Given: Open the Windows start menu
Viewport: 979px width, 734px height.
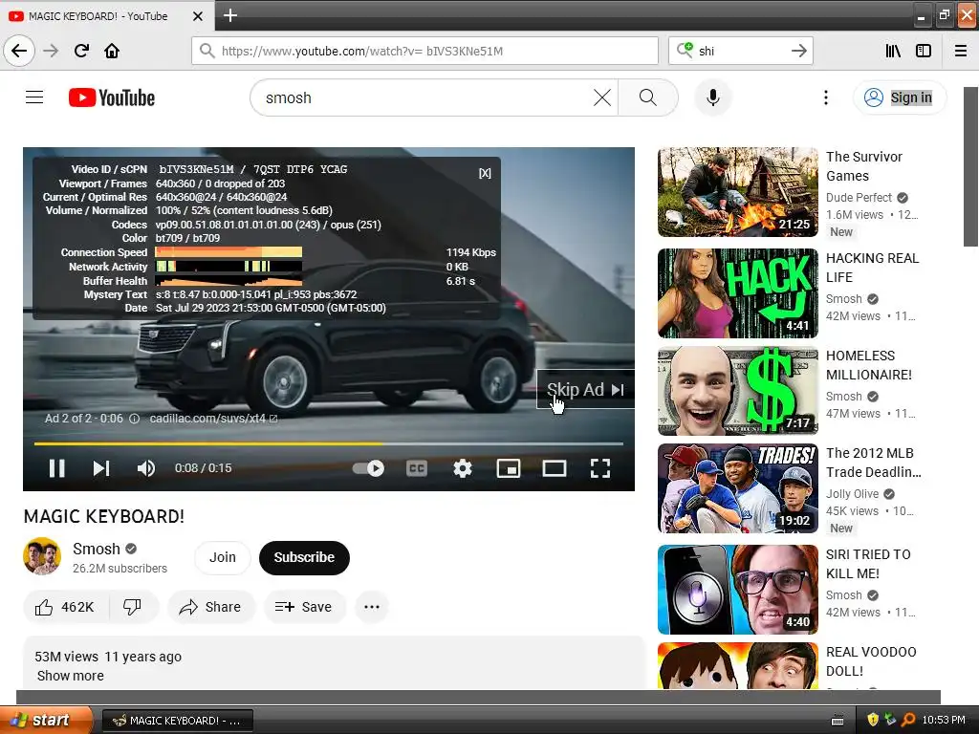Looking at the screenshot, I should coord(47,721).
